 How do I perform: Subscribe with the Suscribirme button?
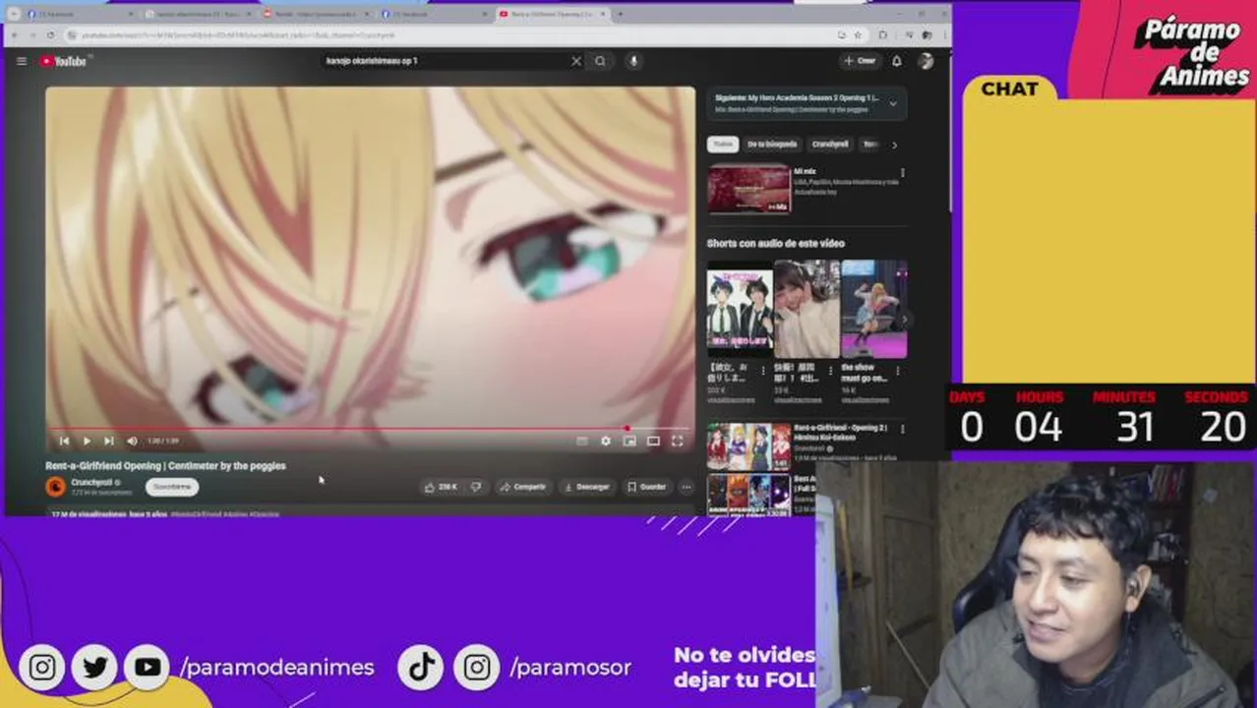(172, 487)
